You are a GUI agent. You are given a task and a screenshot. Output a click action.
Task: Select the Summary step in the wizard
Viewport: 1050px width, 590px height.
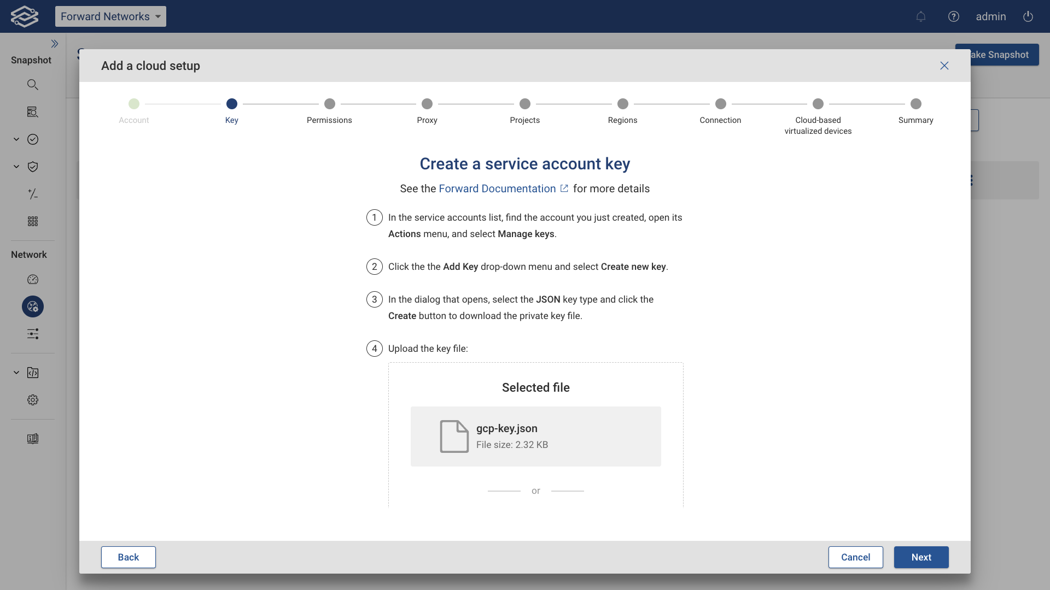[x=916, y=103]
